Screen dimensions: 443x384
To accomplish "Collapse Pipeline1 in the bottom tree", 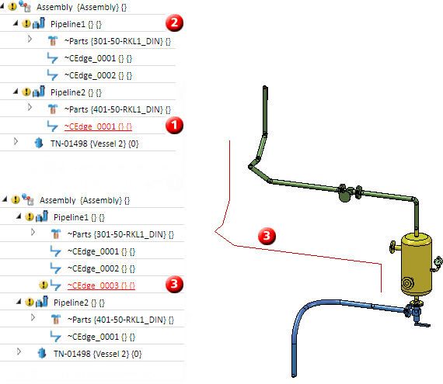I will [x=19, y=216].
